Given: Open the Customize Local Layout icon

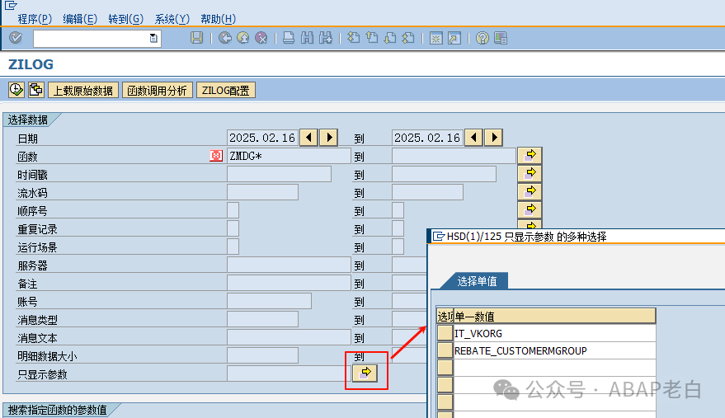Looking at the screenshot, I should pyautogui.click(x=501, y=38).
